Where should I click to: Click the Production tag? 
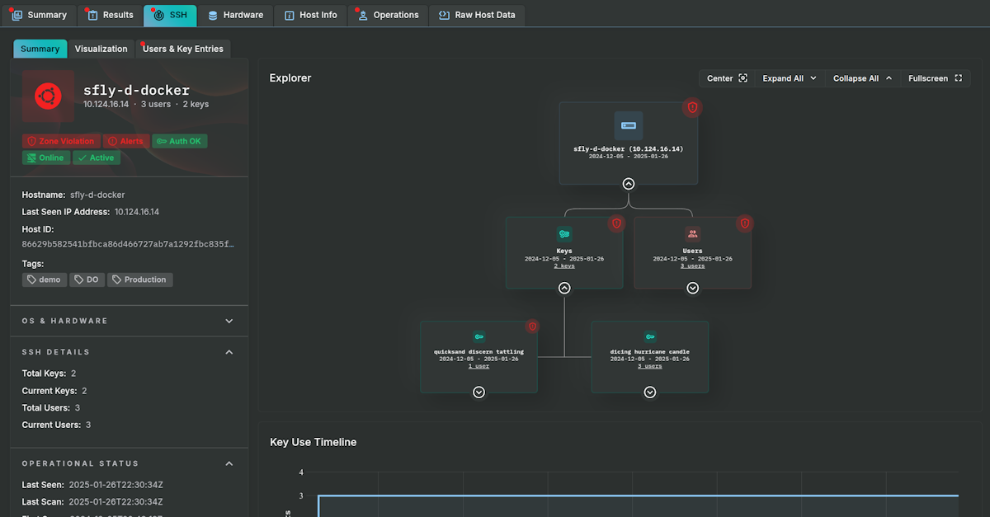pyautogui.click(x=139, y=280)
